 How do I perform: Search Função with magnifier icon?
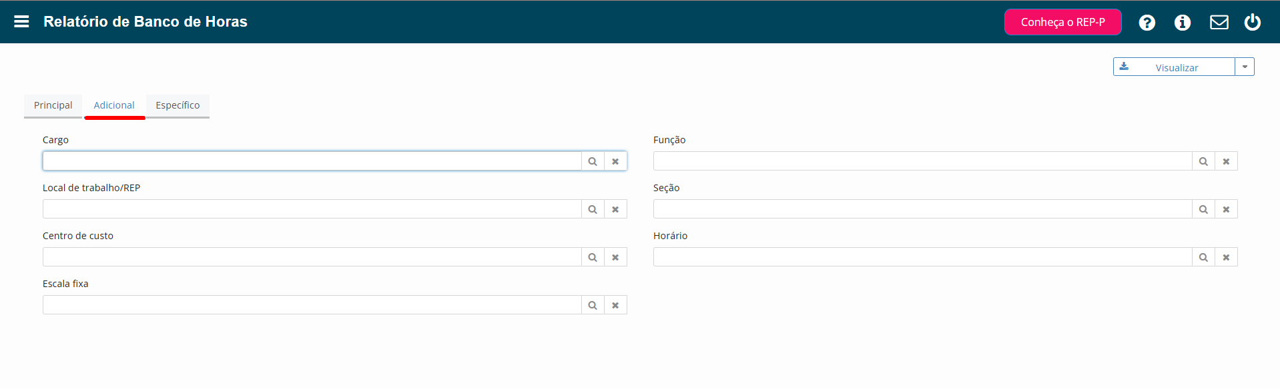coord(1203,161)
